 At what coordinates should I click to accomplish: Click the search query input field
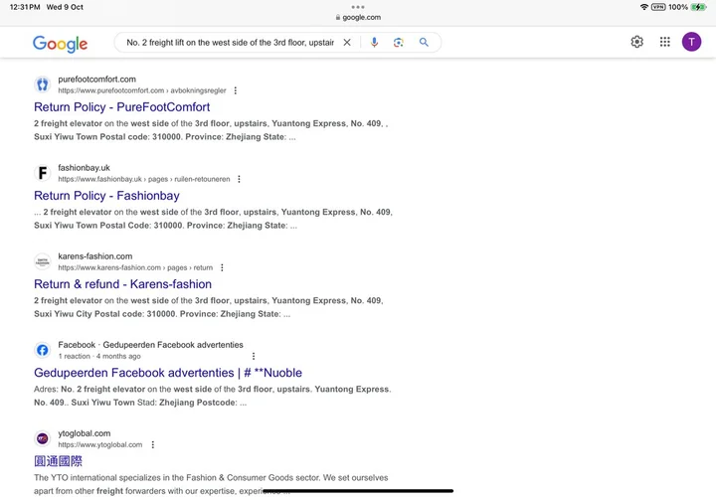[x=231, y=43]
